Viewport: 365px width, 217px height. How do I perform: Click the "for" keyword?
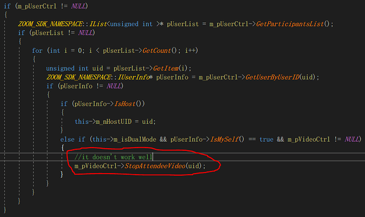pos(37,50)
